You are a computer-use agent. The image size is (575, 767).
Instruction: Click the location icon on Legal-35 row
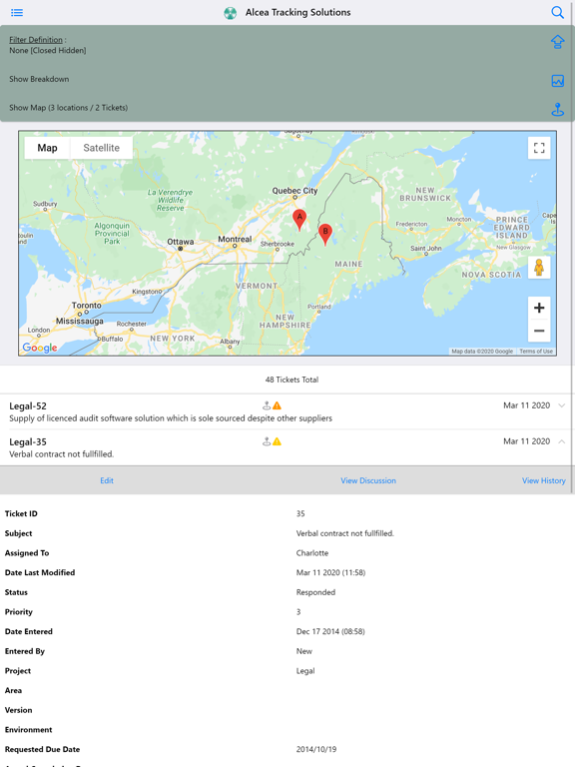[267, 441]
